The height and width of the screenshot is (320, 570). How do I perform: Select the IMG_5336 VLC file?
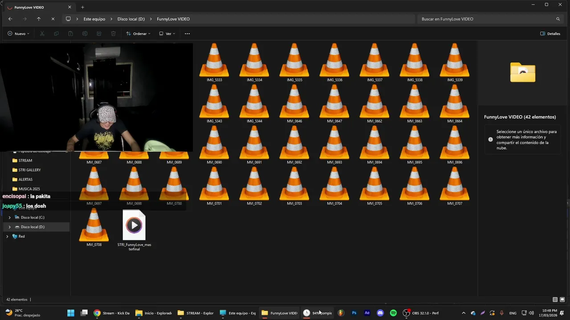point(334,62)
